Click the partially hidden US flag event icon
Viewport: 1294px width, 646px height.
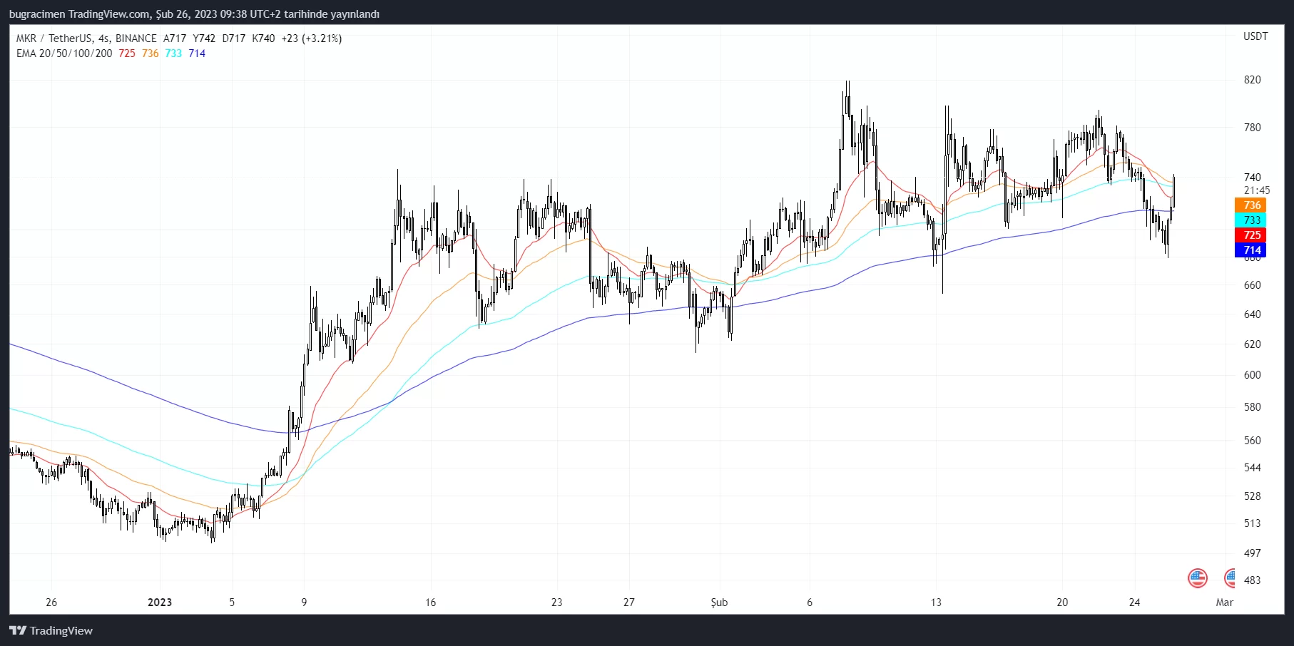click(1230, 578)
